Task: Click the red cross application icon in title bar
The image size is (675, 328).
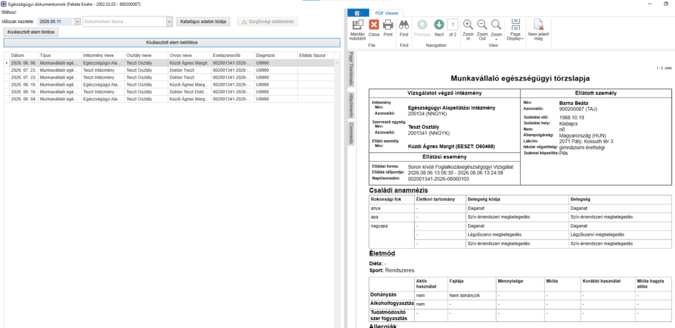Action: (x=4, y=3)
